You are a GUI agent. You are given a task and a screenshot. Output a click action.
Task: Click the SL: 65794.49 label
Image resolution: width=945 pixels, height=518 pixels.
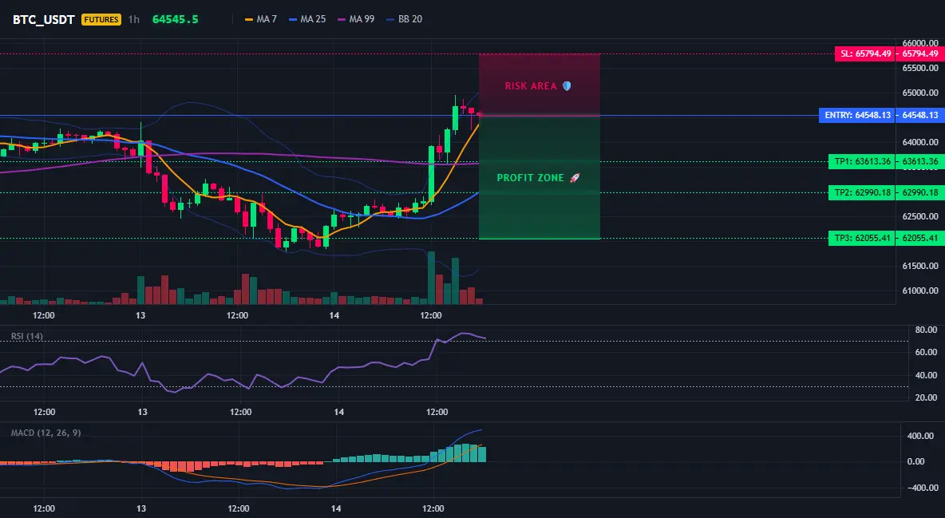point(865,53)
